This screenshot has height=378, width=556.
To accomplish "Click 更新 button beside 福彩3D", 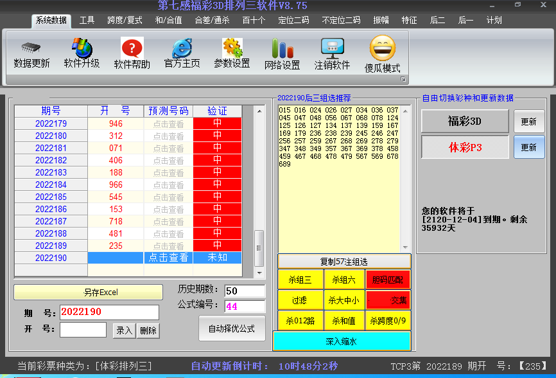I will [x=528, y=122].
